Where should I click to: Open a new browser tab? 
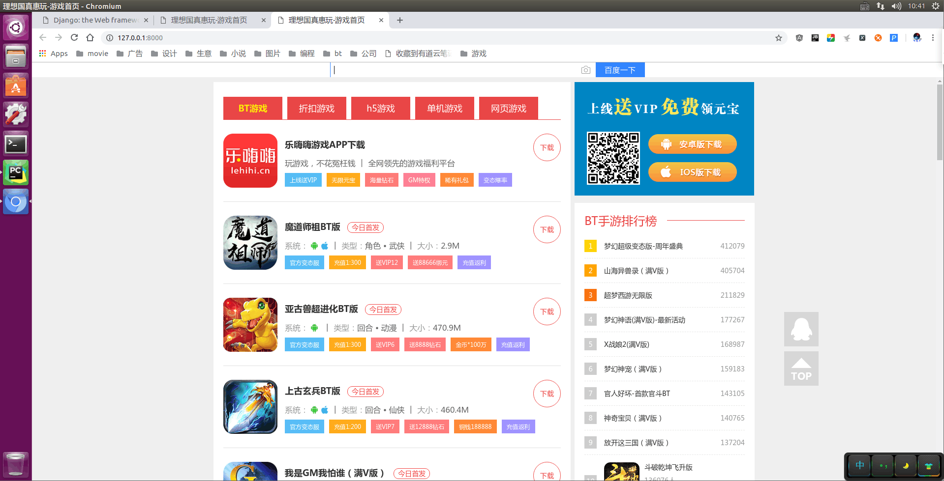pyautogui.click(x=400, y=20)
